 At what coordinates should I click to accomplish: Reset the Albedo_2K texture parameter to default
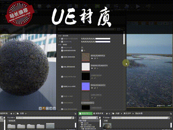97,58
